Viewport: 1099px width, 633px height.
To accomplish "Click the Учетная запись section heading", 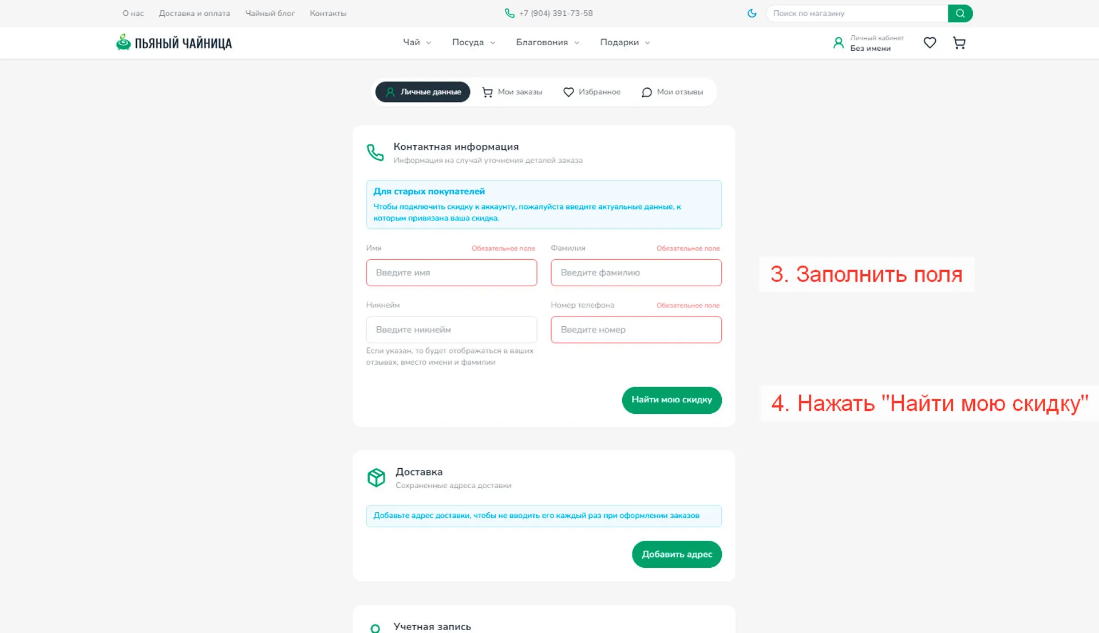I will pyautogui.click(x=432, y=627).
